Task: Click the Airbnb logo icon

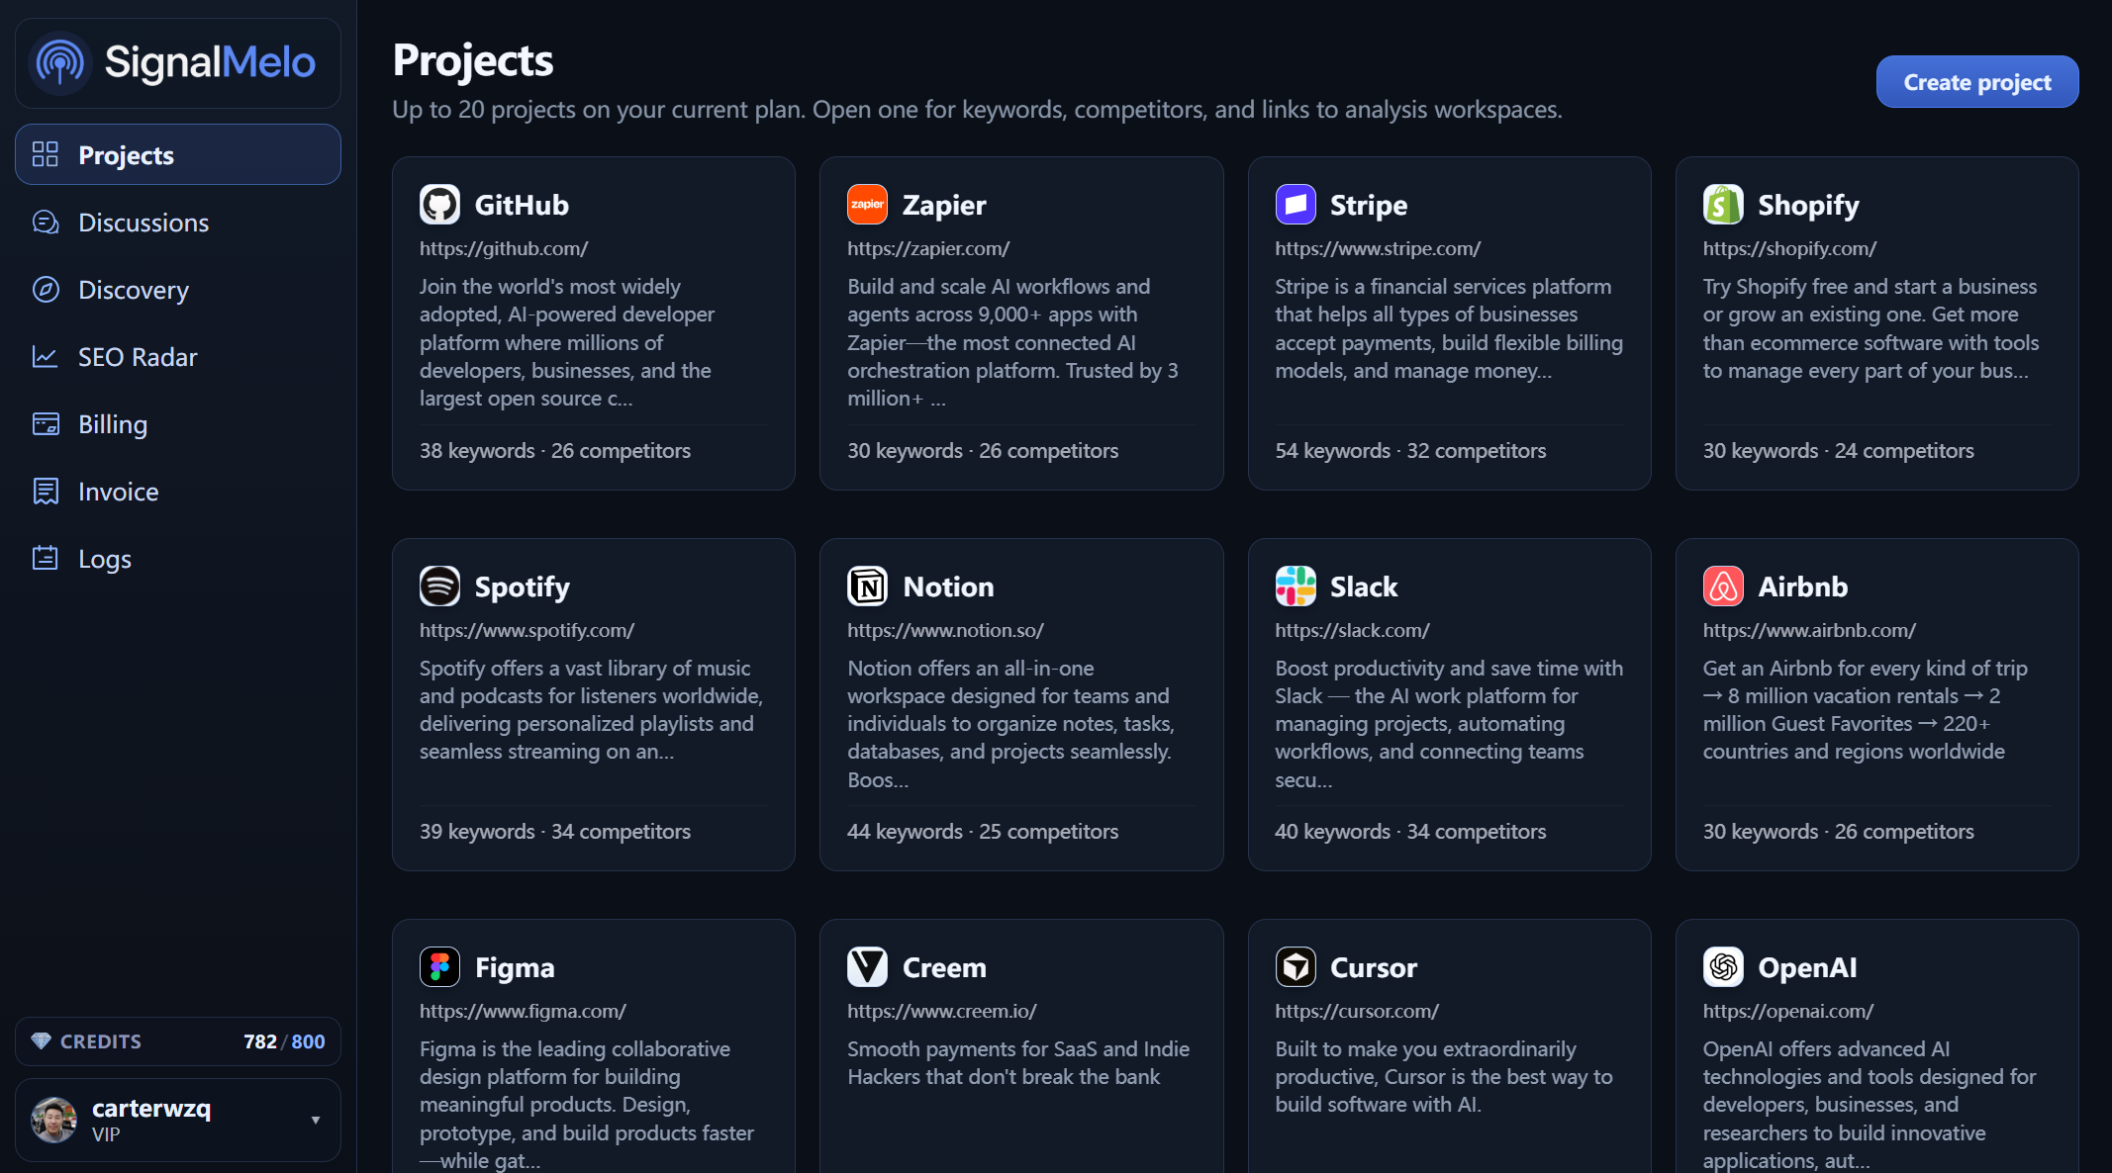Action: [x=1723, y=586]
